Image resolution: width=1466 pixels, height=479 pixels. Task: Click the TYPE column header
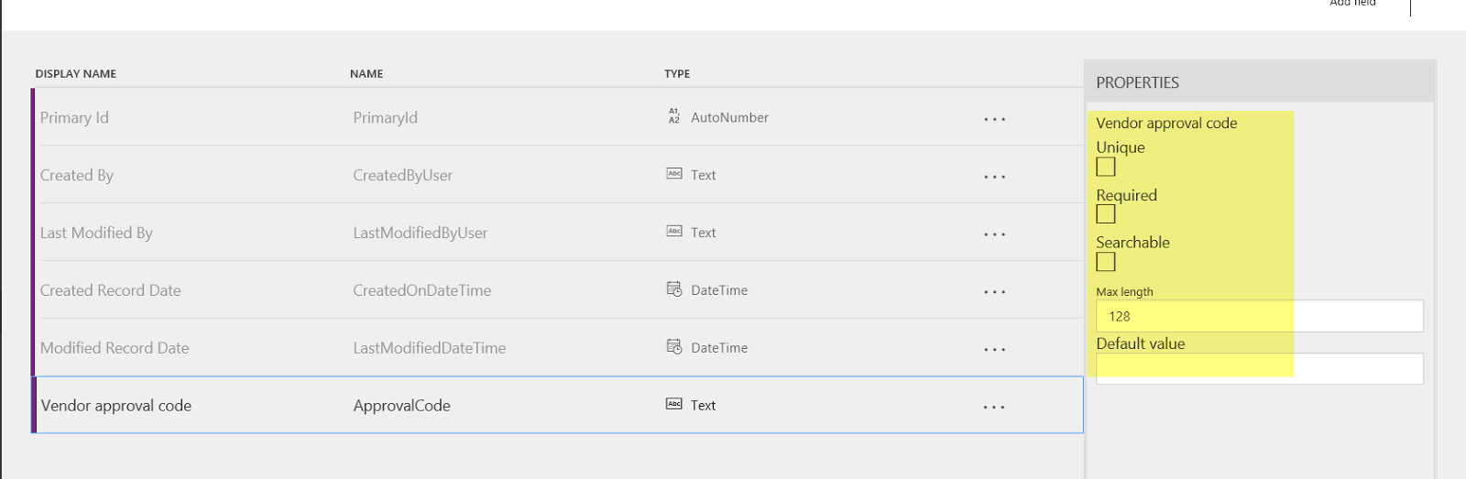pyautogui.click(x=677, y=74)
